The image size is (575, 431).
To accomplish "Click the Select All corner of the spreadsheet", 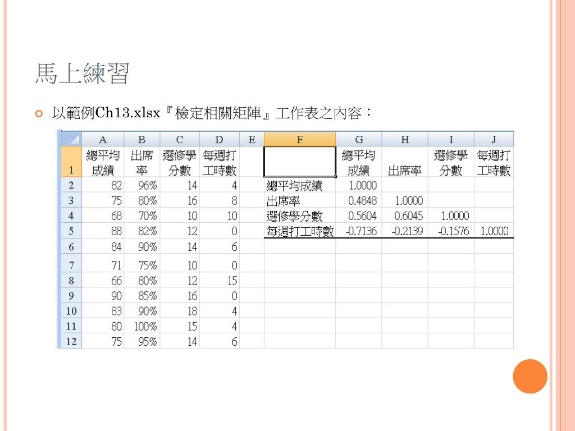I will (71, 139).
